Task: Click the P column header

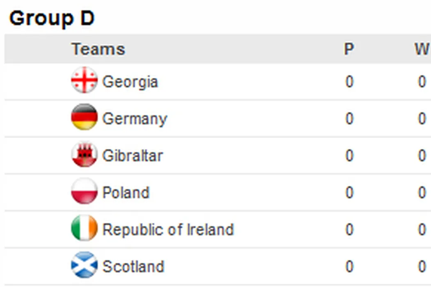Action: [x=348, y=49]
